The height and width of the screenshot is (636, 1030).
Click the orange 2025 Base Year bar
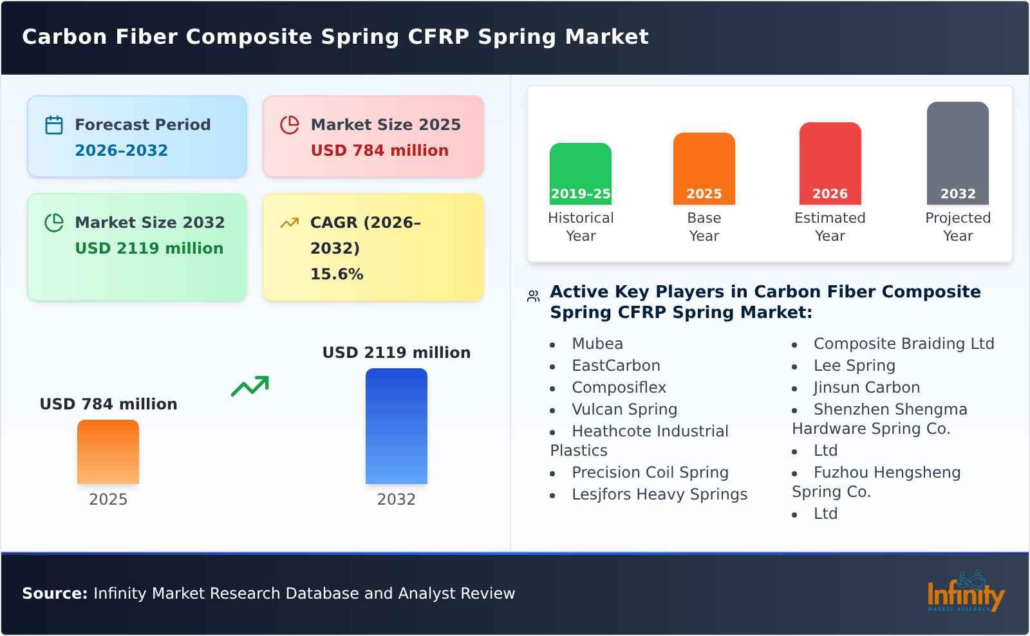click(704, 169)
